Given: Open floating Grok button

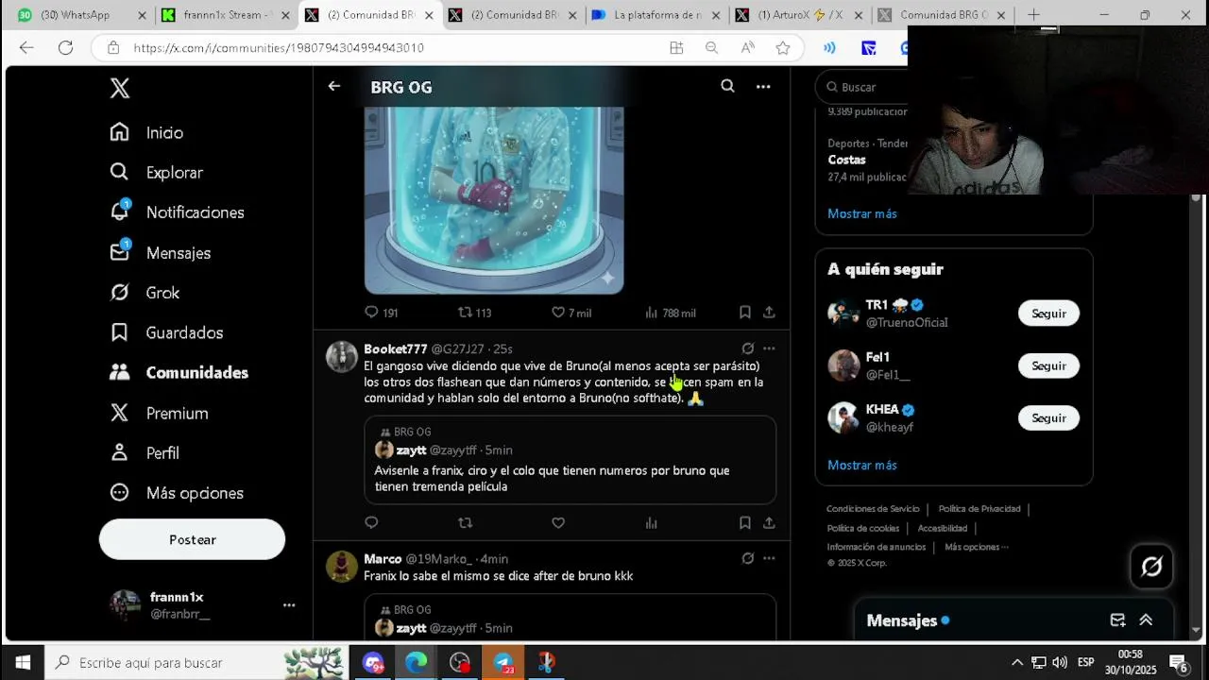Looking at the screenshot, I should coord(1151,567).
